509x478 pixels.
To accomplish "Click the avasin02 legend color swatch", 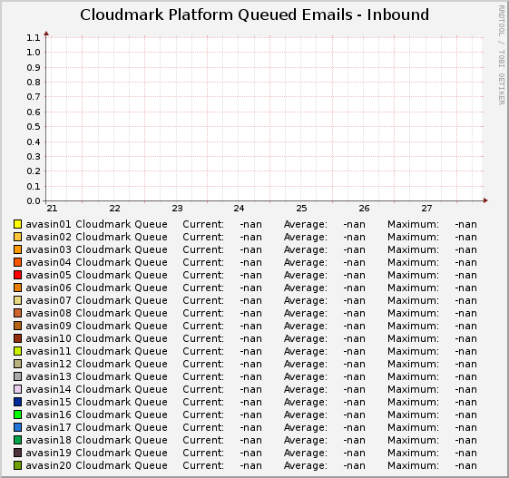I will click(17, 237).
